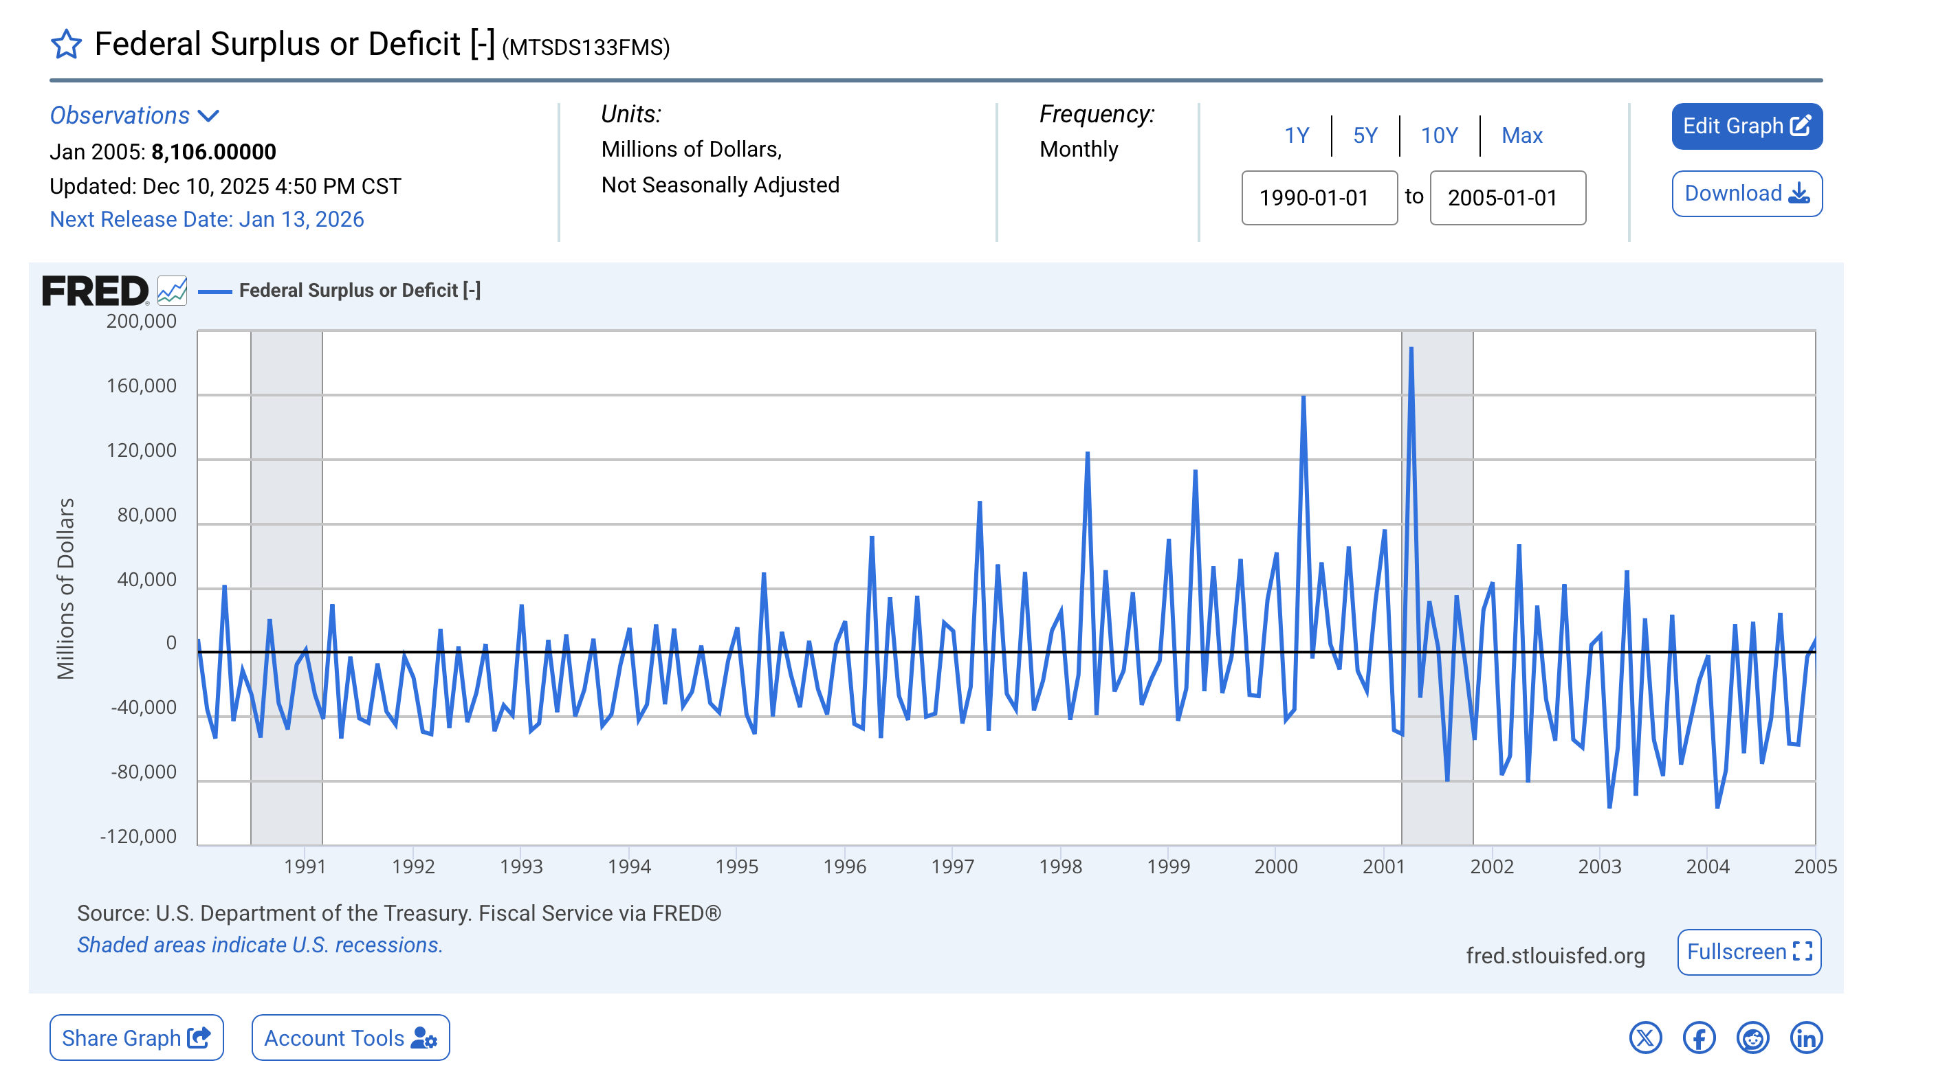Open the Share Graph options

click(x=137, y=1038)
